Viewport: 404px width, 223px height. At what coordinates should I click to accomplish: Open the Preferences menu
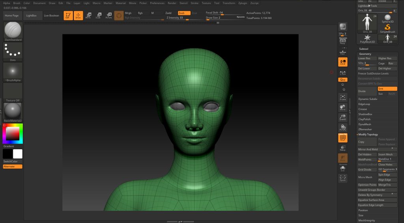point(157,3)
